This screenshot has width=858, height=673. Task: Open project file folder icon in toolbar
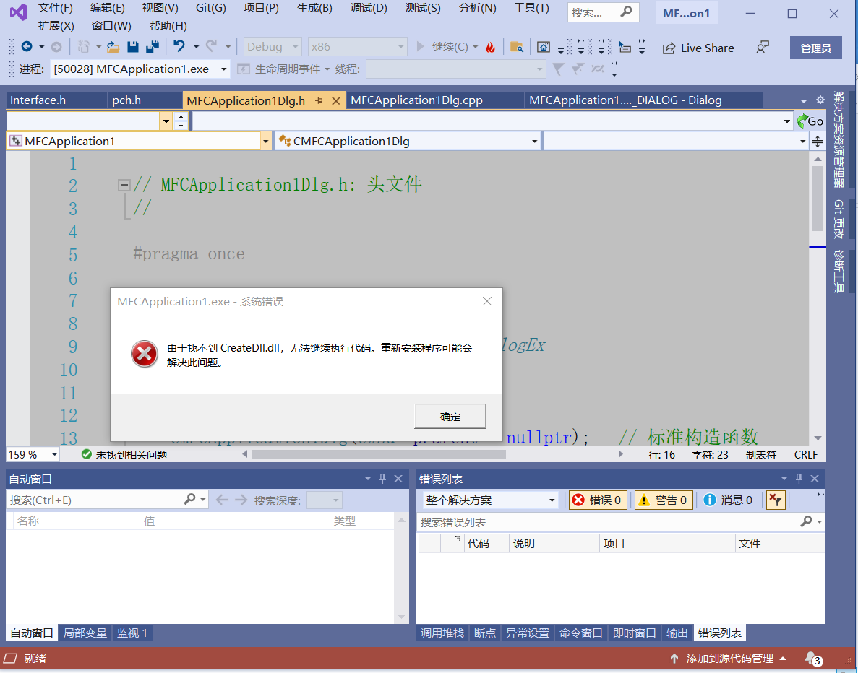pyautogui.click(x=113, y=47)
